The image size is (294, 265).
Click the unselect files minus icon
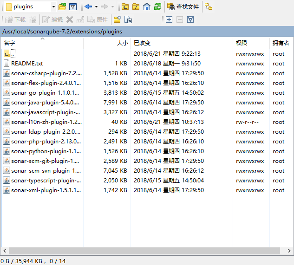click(x=180, y=19)
